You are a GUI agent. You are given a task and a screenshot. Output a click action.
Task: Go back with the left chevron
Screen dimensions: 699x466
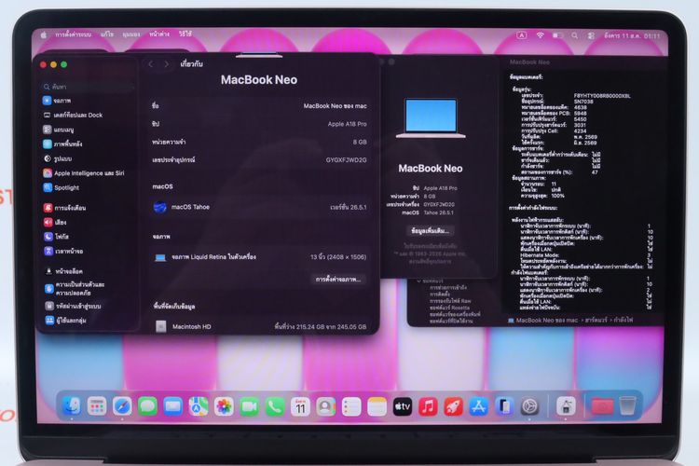151,64
